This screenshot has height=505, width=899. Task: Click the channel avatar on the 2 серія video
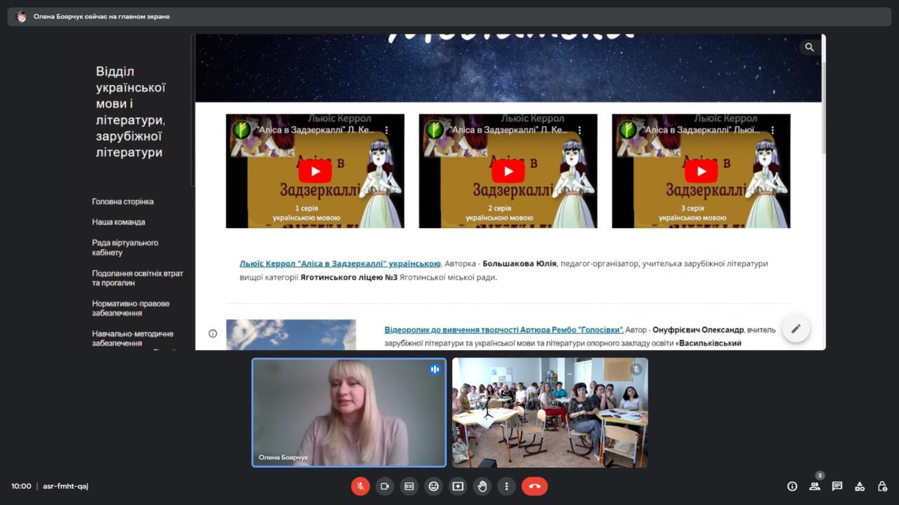(x=435, y=130)
